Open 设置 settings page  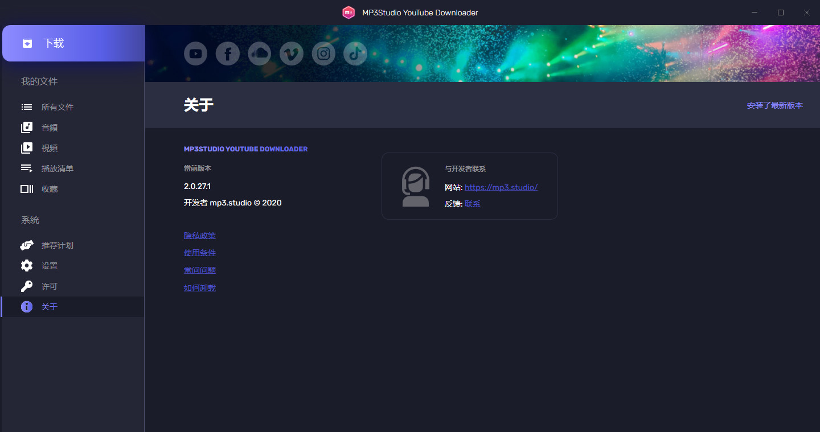pyautogui.click(x=50, y=266)
